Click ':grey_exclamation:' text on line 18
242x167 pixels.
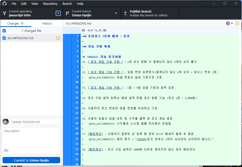[101, 124]
